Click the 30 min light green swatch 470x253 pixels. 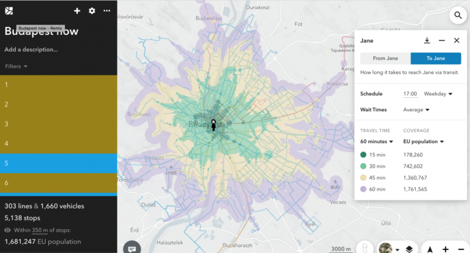(x=364, y=166)
